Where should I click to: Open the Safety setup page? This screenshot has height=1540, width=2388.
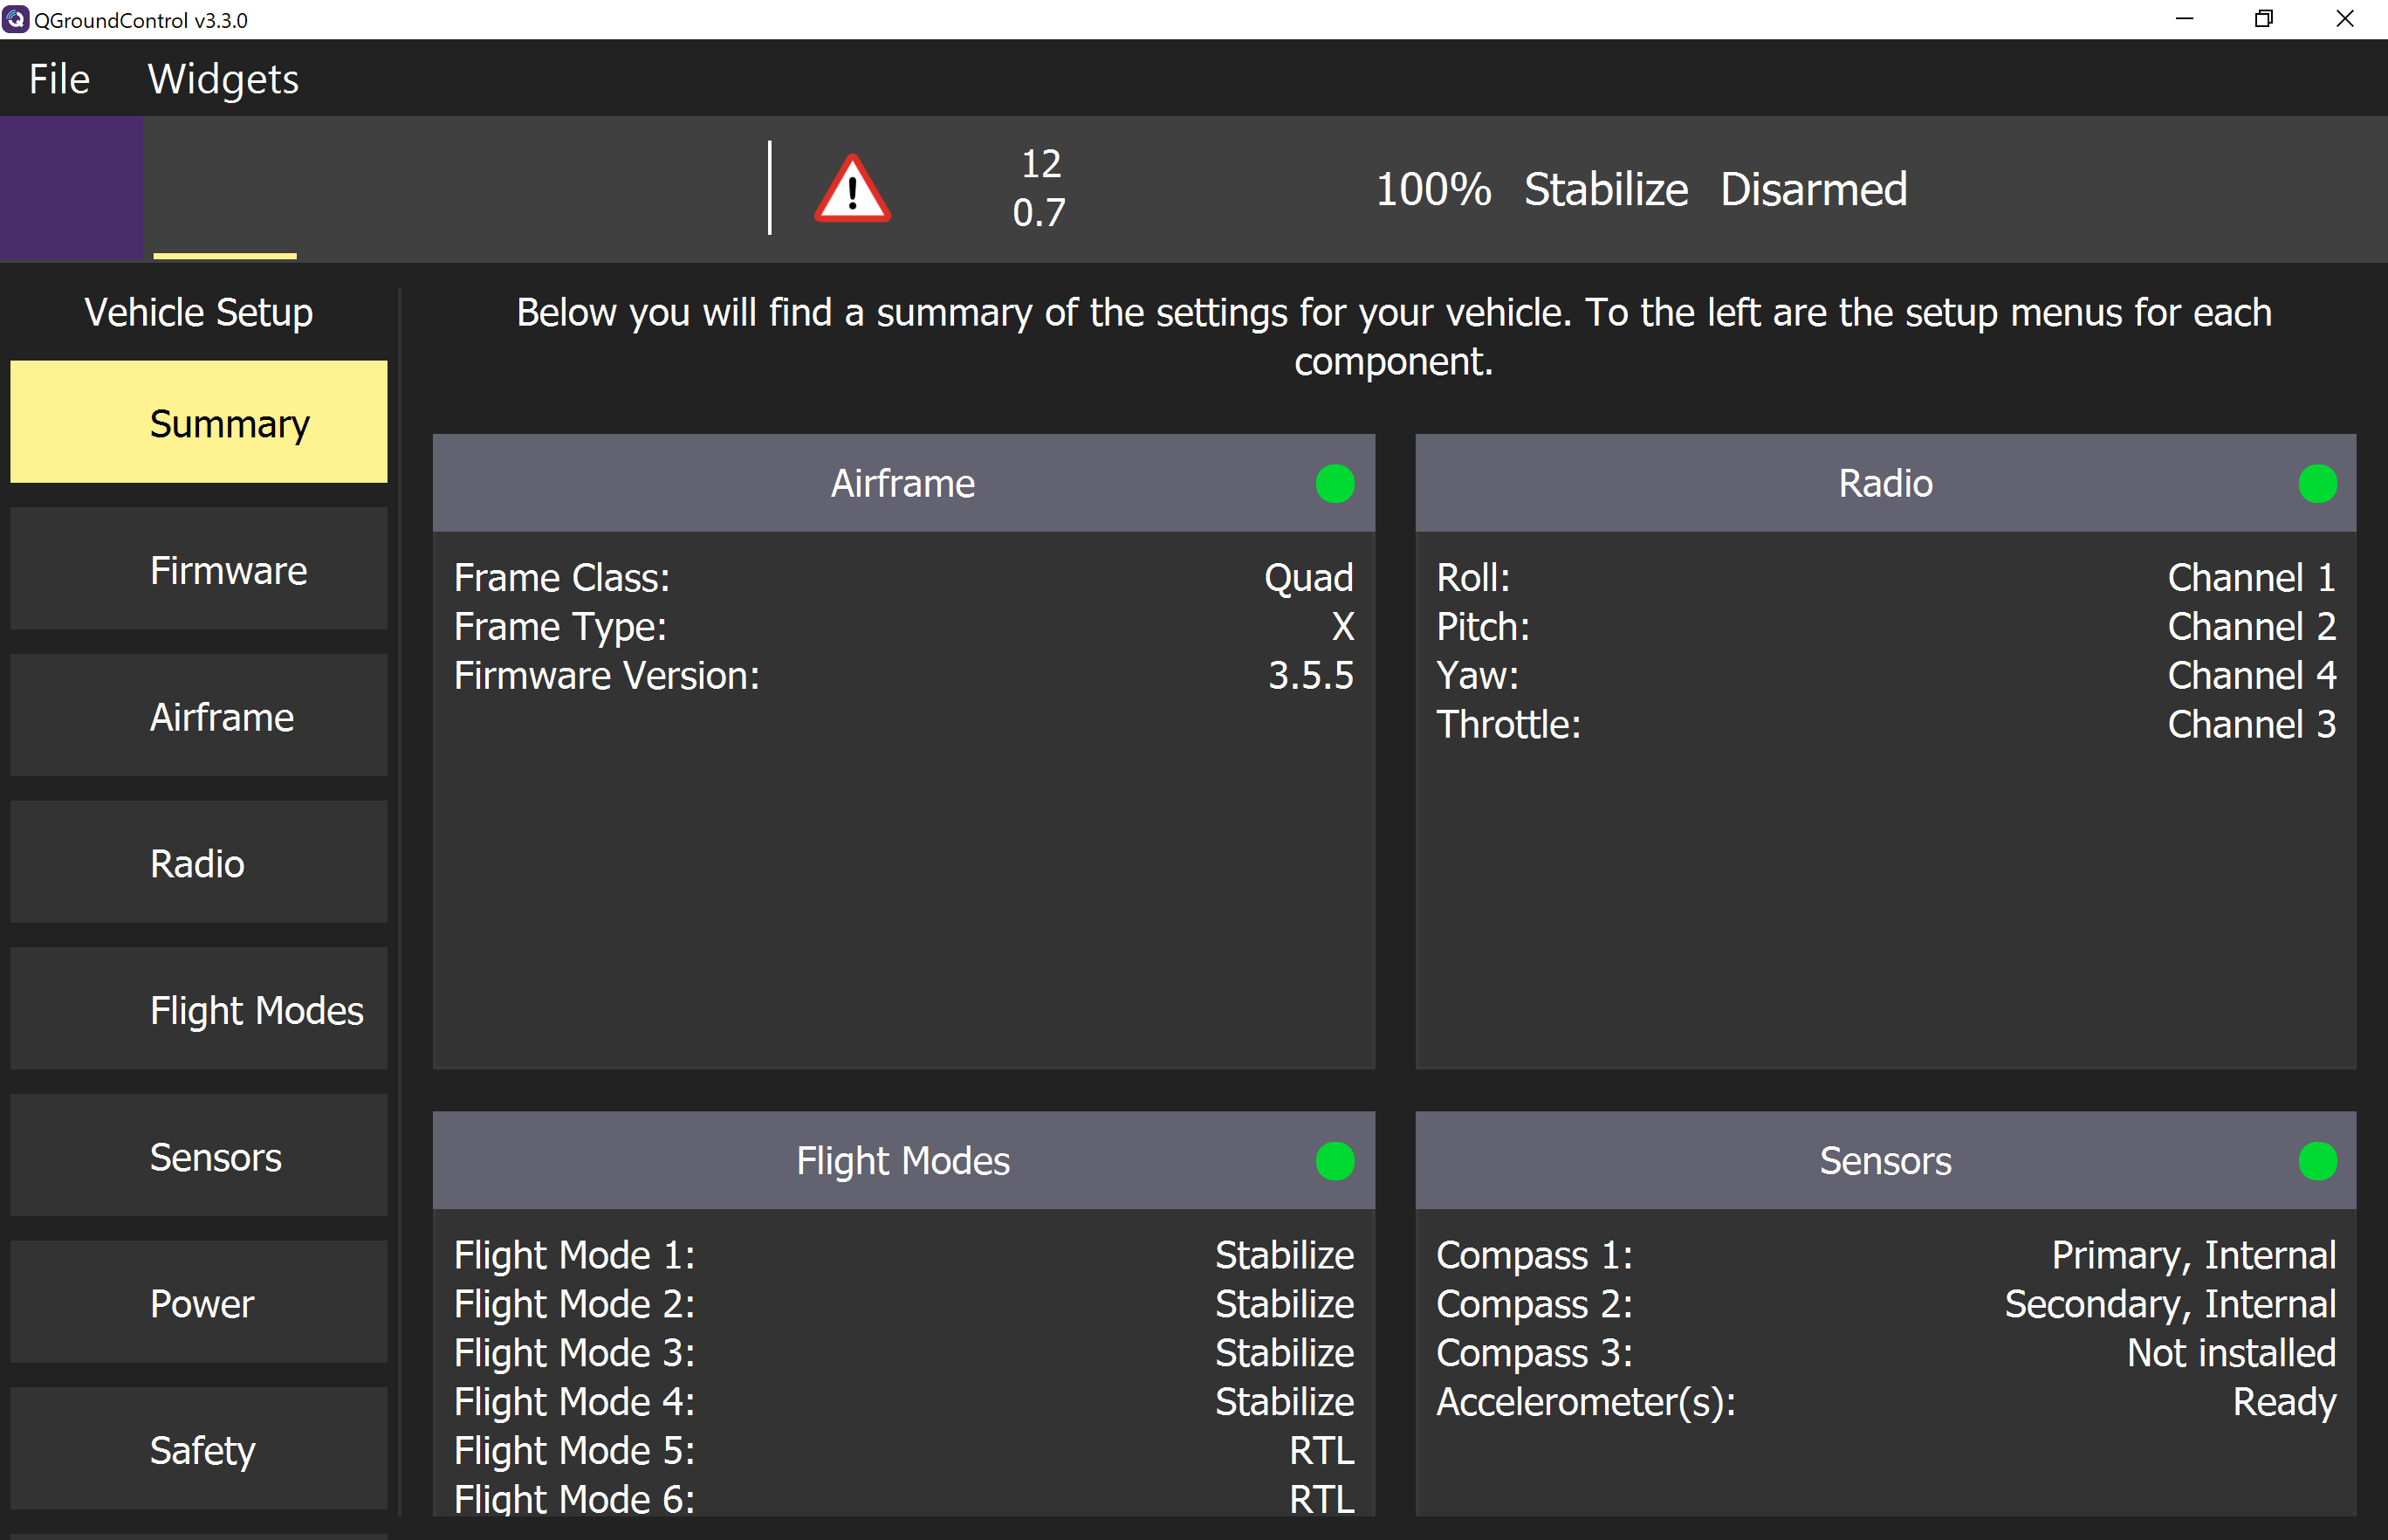(x=198, y=1449)
